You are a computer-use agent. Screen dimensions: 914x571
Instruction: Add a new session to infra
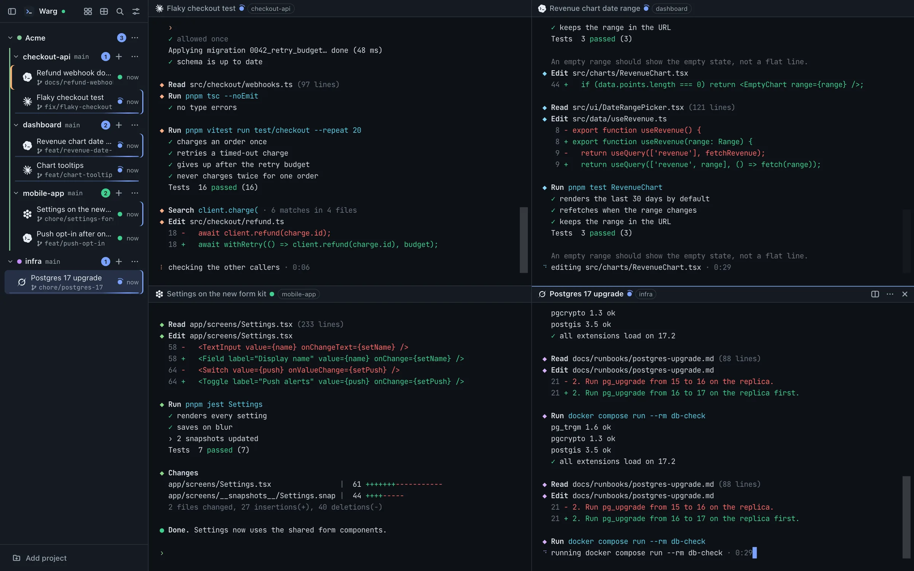pyautogui.click(x=119, y=262)
